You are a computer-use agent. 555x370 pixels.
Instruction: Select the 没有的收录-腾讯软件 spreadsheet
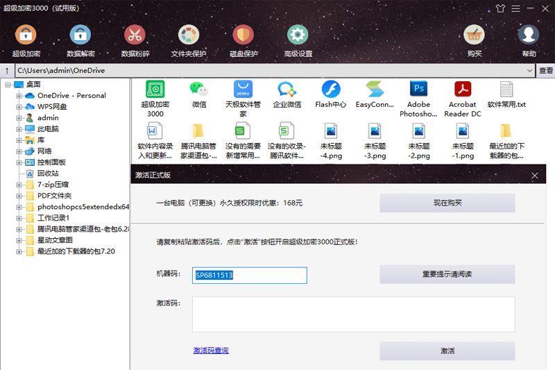click(x=287, y=131)
